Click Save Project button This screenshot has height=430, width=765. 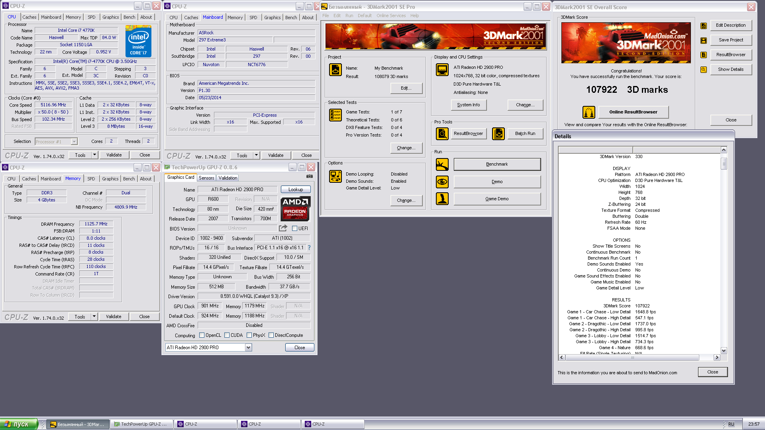pos(731,40)
